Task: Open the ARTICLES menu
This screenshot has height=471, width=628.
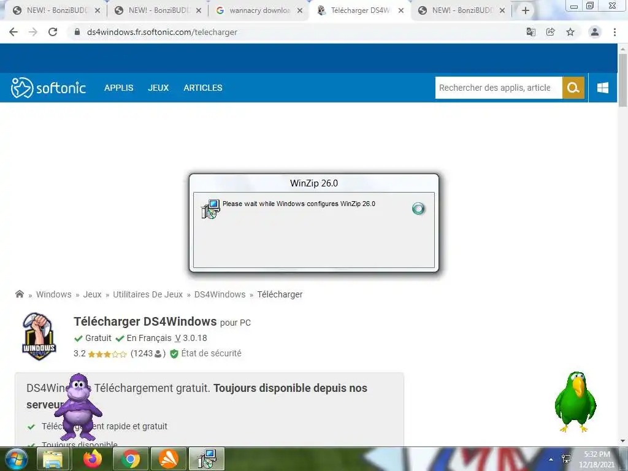Action: point(202,88)
